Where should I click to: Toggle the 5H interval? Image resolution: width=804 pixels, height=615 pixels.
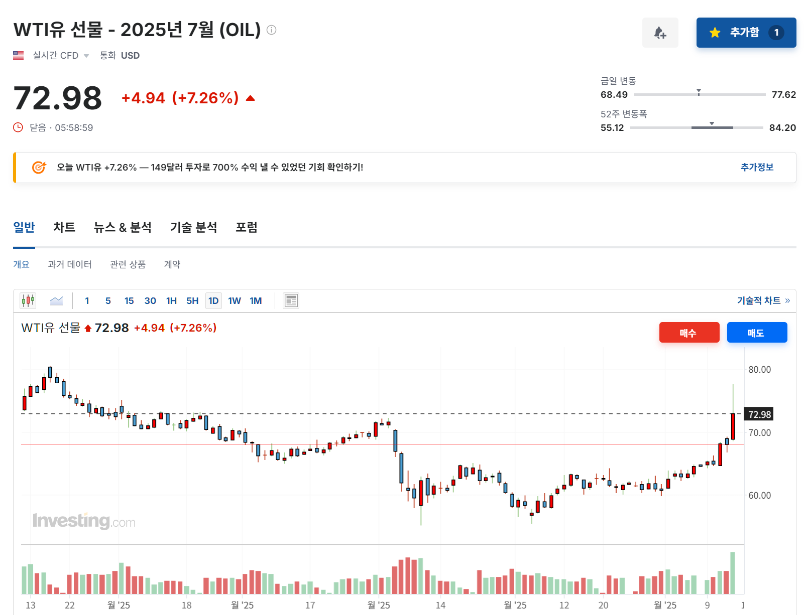click(192, 300)
